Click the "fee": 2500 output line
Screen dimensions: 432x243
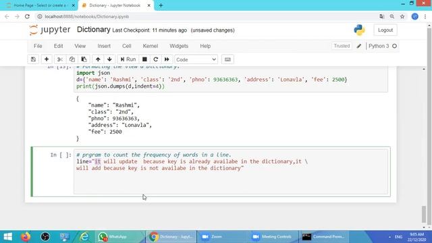pos(105,132)
